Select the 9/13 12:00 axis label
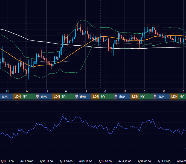Viewport: 186px width, 164px height. tap(86, 161)
